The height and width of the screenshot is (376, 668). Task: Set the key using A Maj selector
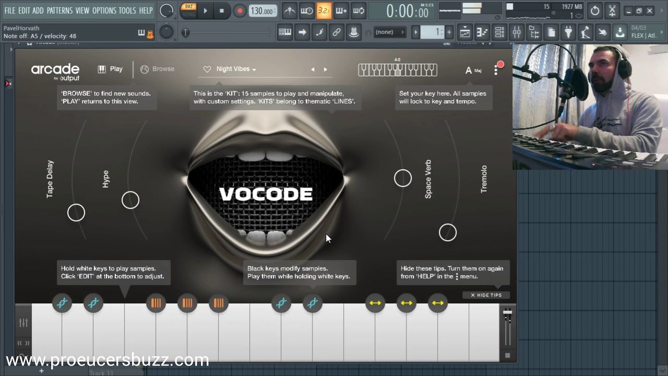[473, 70]
